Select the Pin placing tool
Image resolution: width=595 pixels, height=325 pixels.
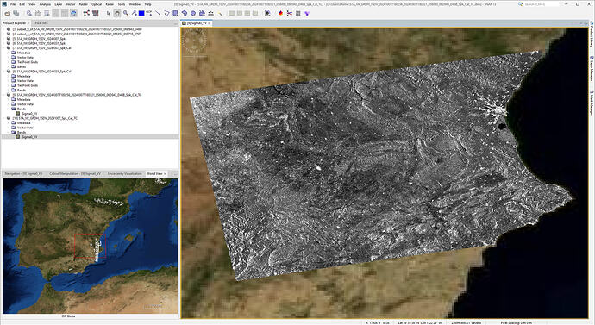(134, 13)
